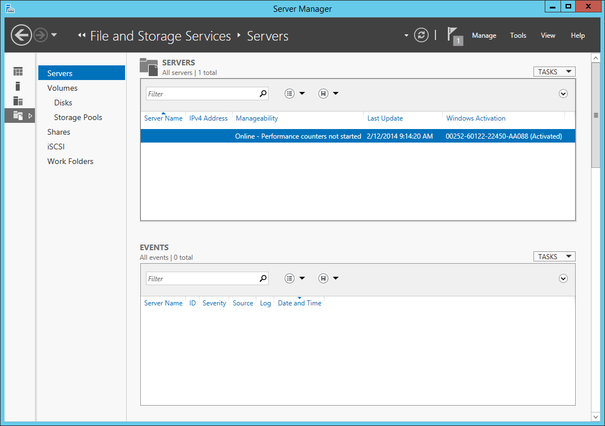Open Servers list view options dropdown
This screenshot has width=605, height=426.
point(295,94)
